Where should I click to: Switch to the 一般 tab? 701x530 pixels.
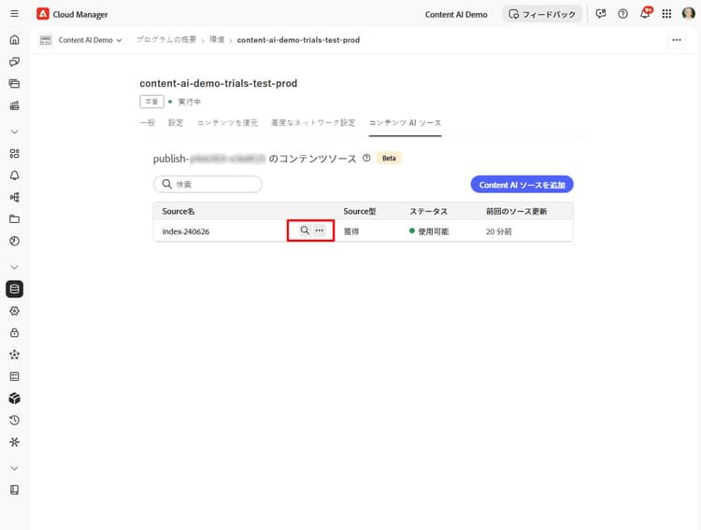point(147,123)
